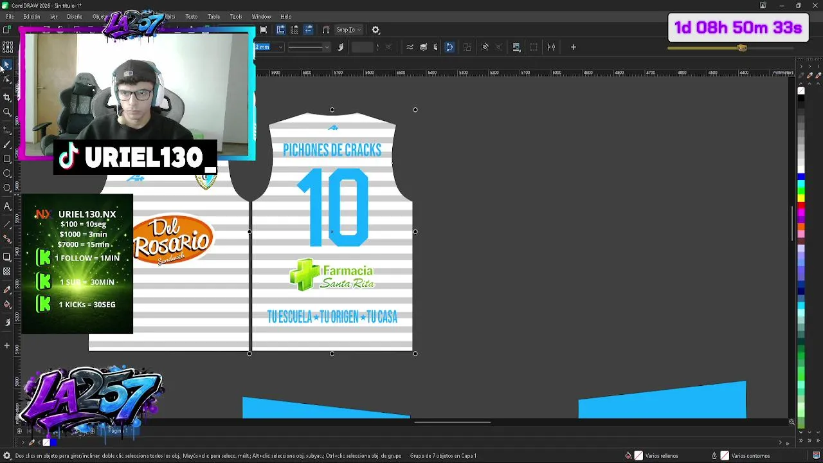Image resolution: width=823 pixels, height=463 pixels.
Task: Click the zoom navigator button
Action: [791, 422]
